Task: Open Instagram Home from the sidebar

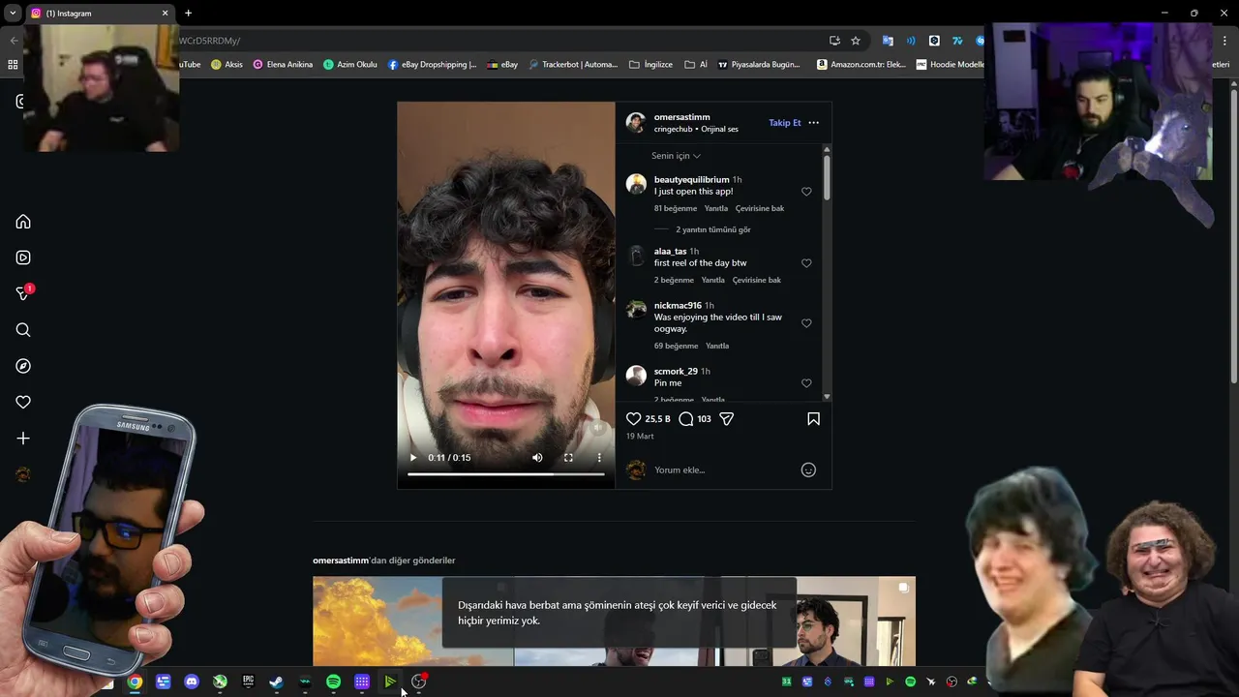Action: (23, 222)
